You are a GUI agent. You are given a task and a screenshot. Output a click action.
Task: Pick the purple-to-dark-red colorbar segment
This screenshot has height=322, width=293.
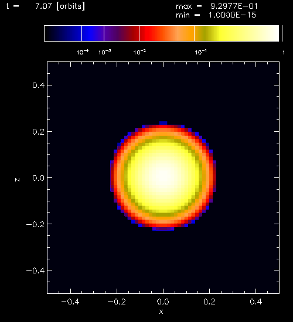pos(121,33)
